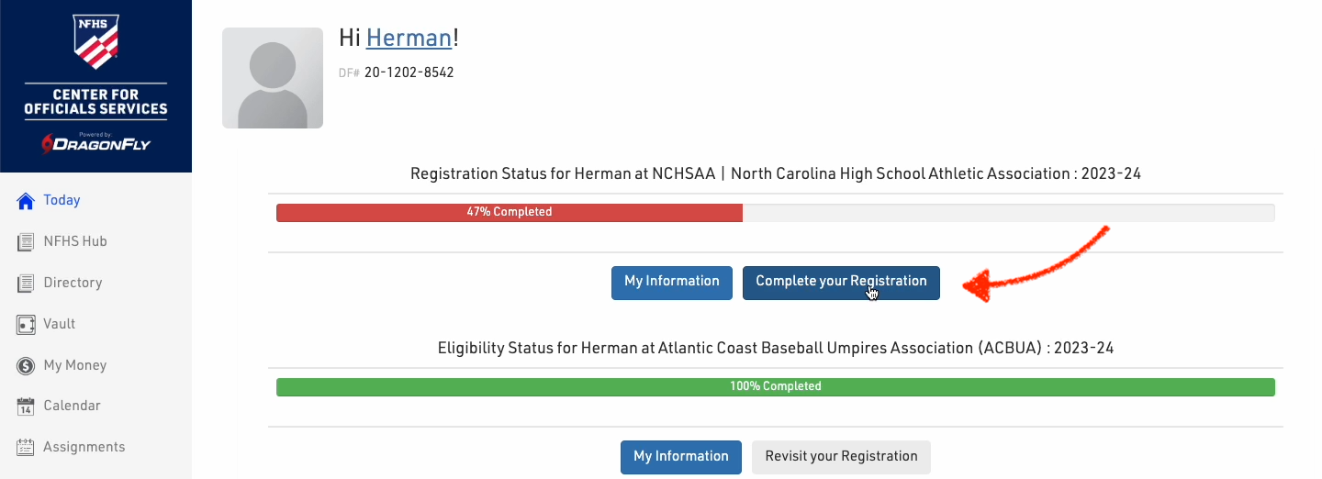1322x479 pixels.
Task: Click the red 47% Completed progress bar
Action: [510, 212]
